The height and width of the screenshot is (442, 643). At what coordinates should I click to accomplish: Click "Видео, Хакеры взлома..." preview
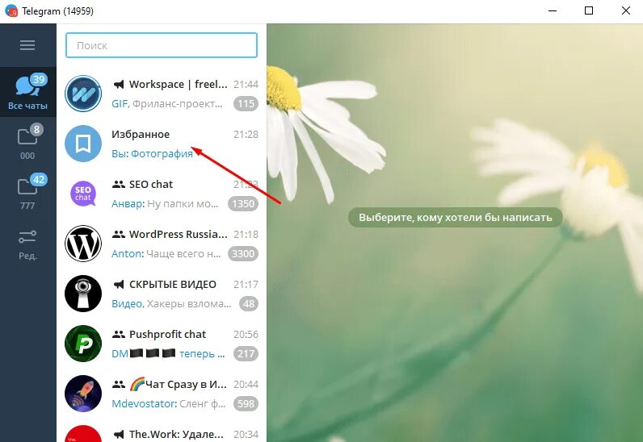pyautogui.click(x=171, y=303)
